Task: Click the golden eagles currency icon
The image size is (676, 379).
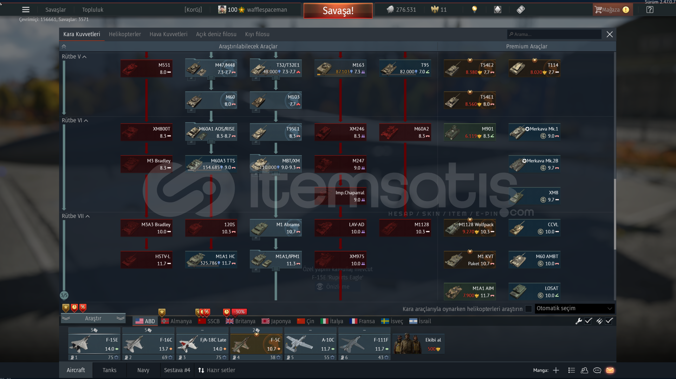Action: pyautogui.click(x=435, y=9)
